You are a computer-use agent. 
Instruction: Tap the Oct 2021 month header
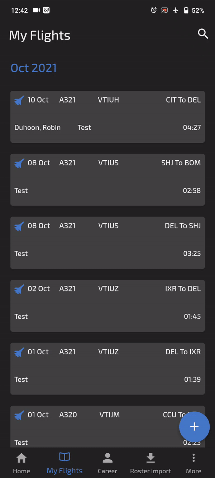[34, 68]
